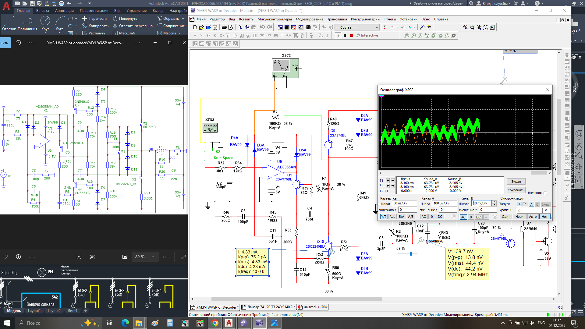585x329 pixels.
Task: Switch Канал A coupling to AC
Action: click(424, 217)
